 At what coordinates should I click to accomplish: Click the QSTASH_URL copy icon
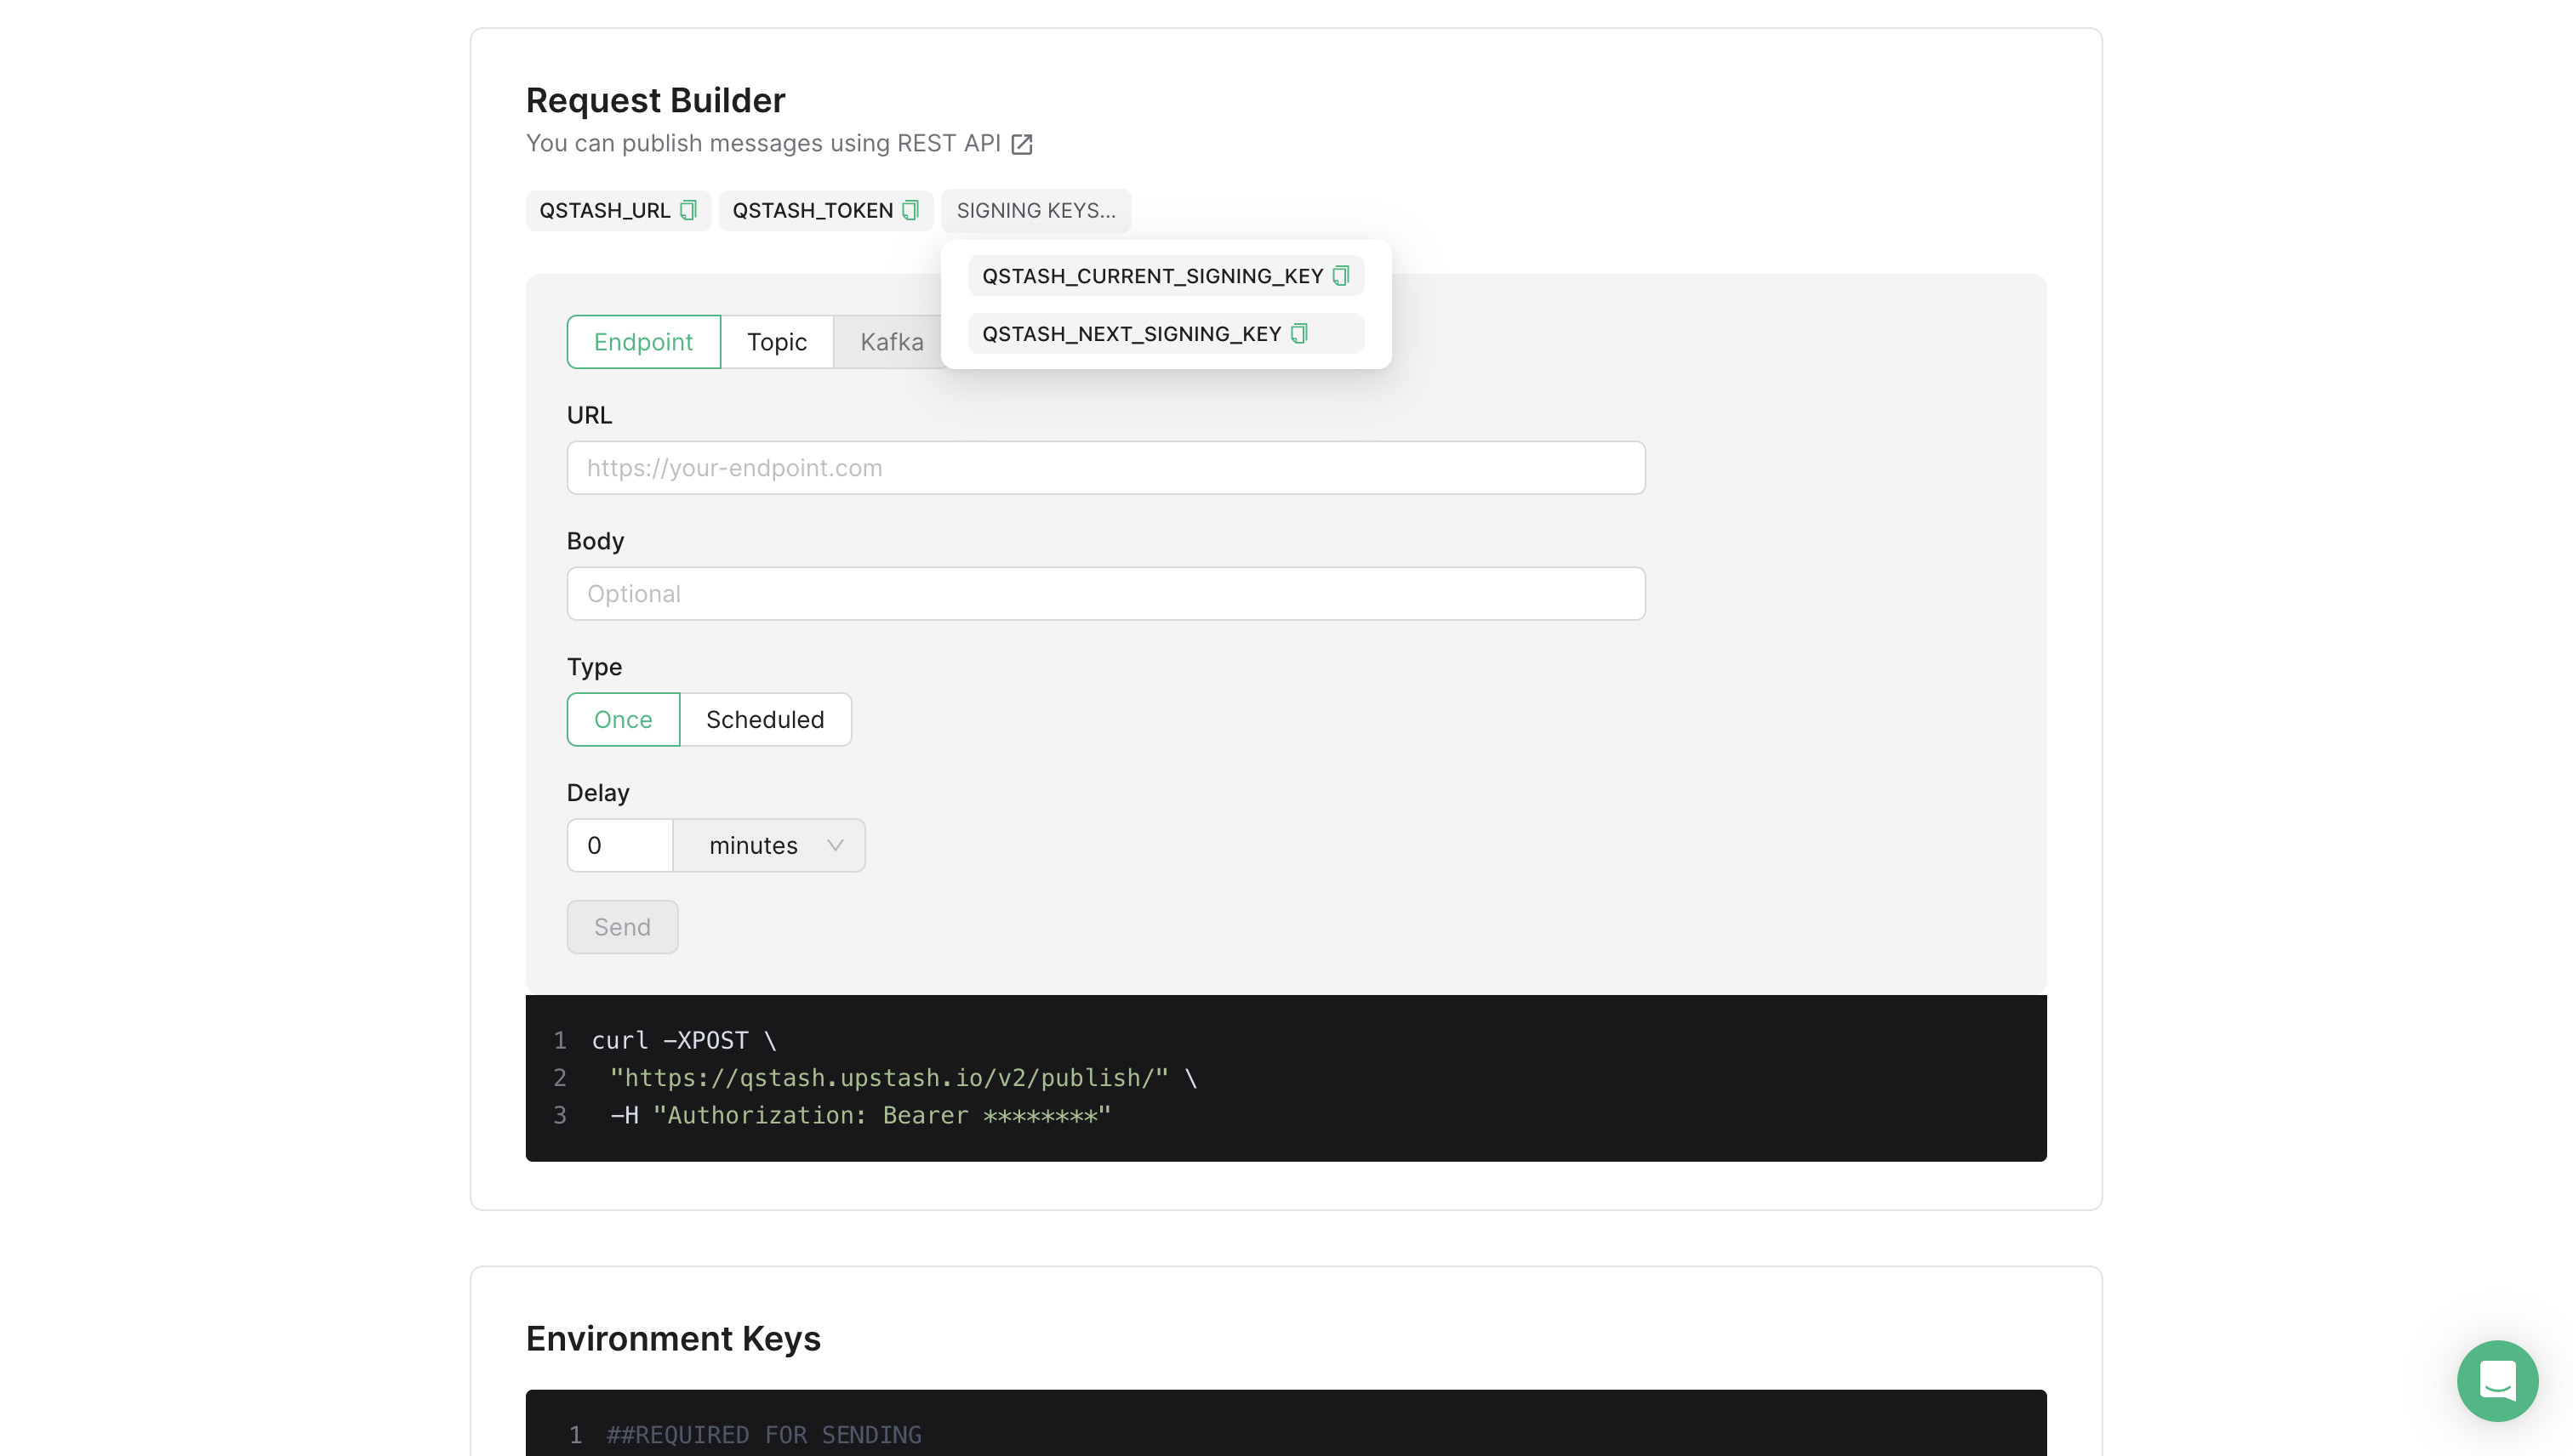687,210
